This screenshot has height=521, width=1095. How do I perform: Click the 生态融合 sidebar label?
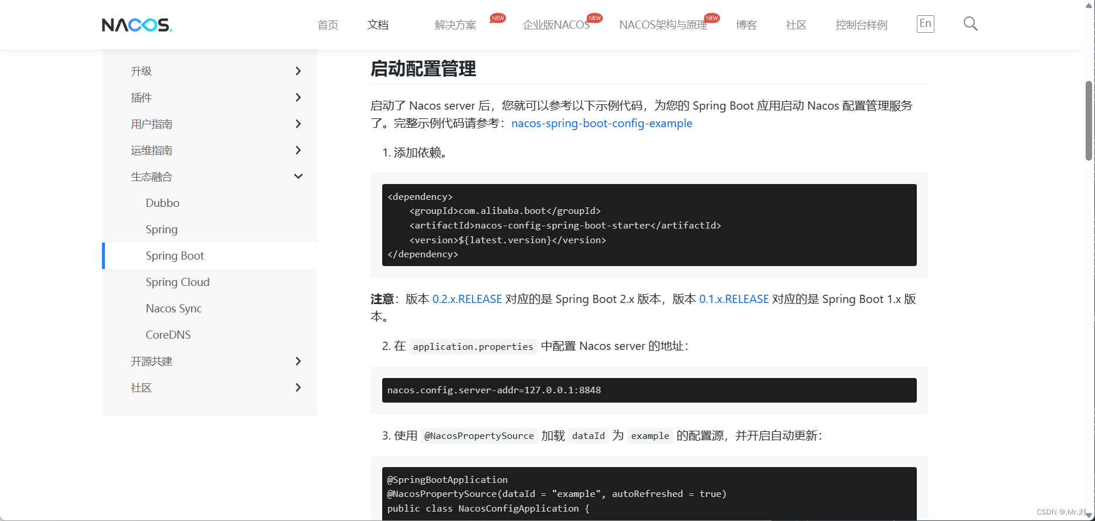151,176
